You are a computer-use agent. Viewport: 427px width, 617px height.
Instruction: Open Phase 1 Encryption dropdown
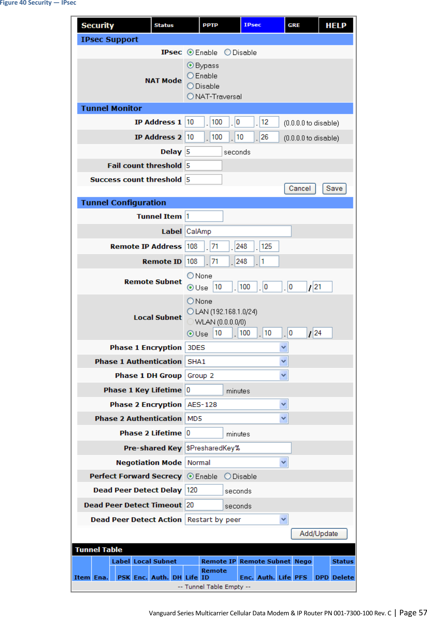(237, 347)
